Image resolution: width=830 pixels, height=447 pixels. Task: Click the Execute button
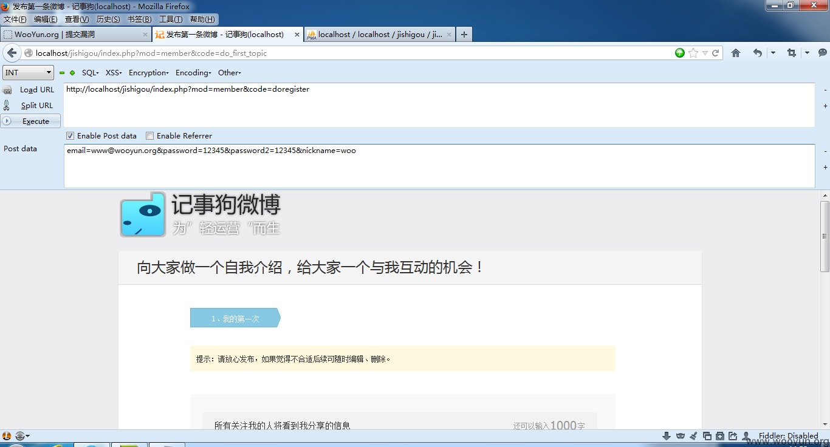click(30, 121)
